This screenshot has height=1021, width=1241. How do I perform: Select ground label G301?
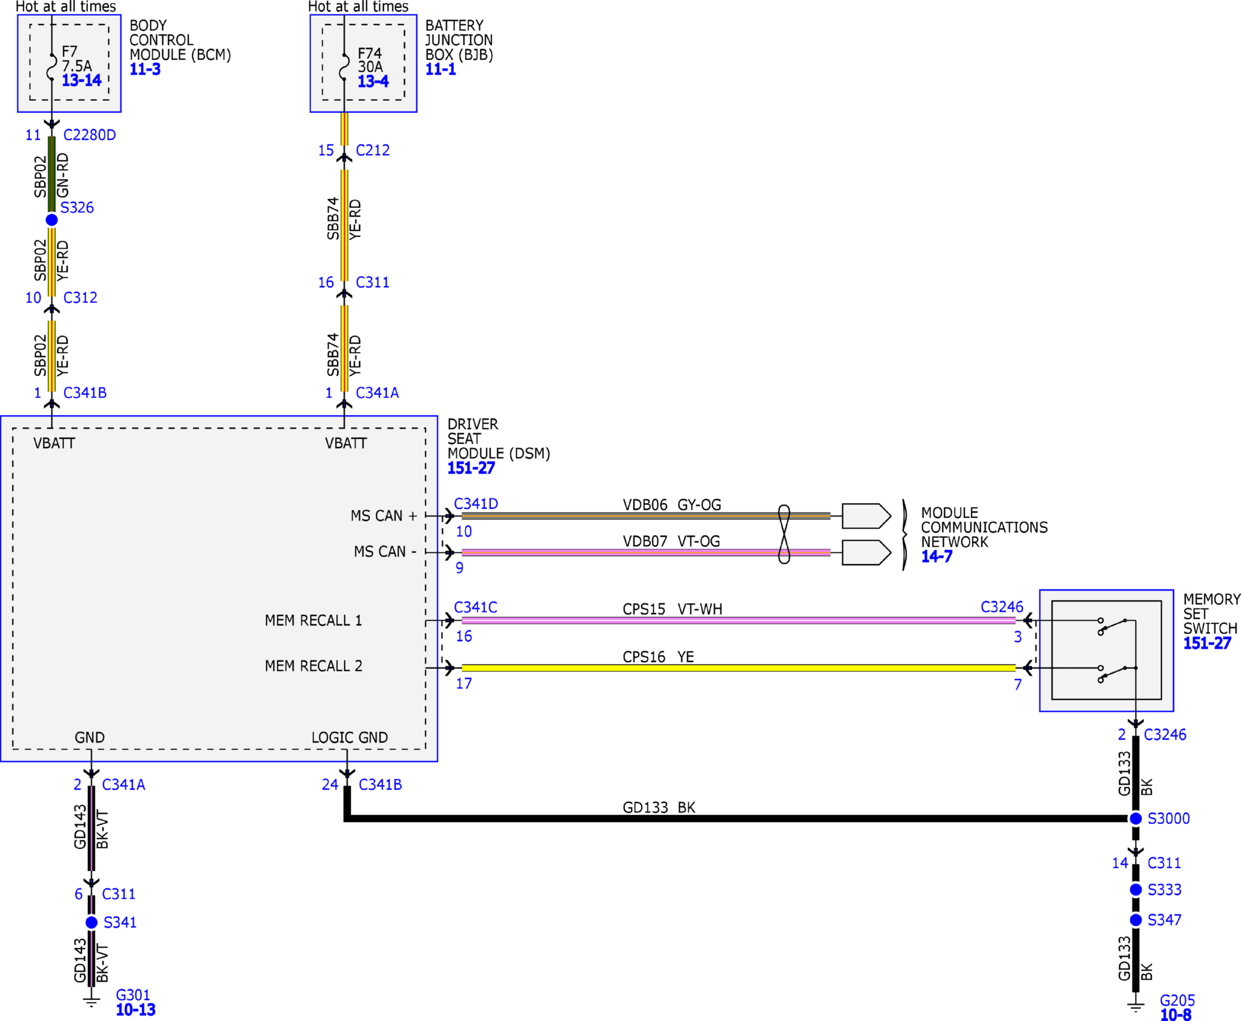click(x=133, y=995)
